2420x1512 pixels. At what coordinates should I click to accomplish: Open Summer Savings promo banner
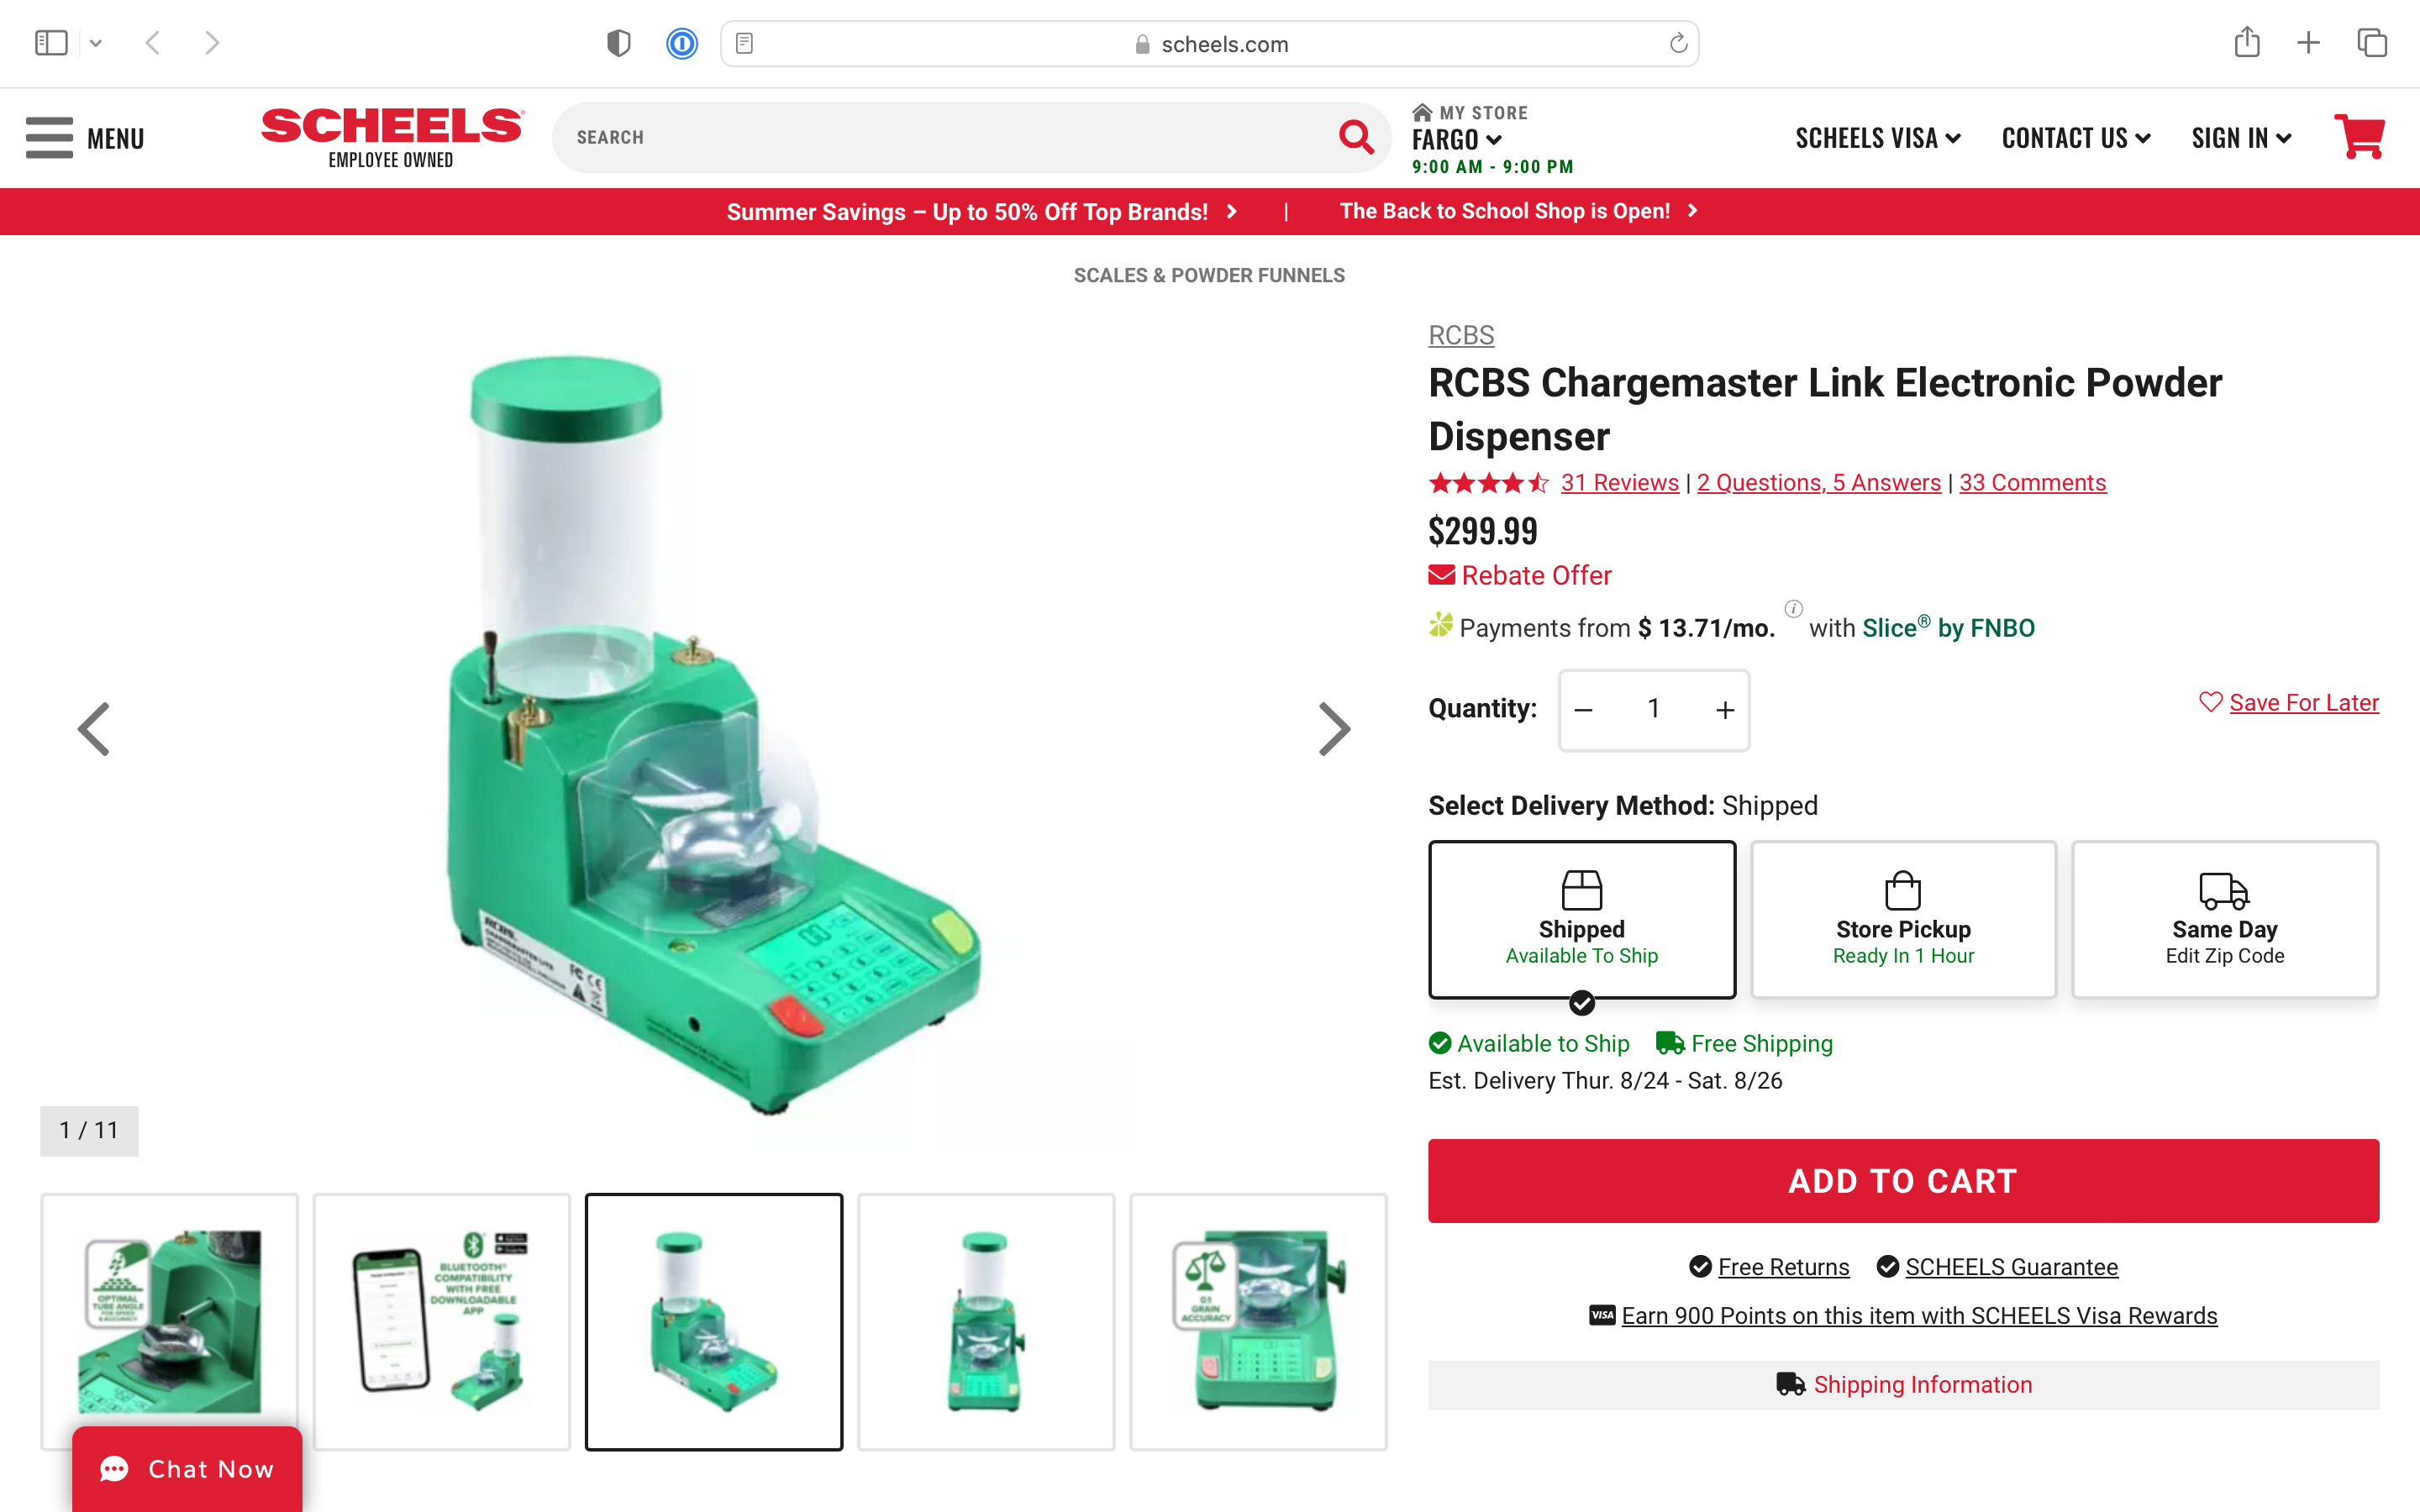(x=982, y=212)
